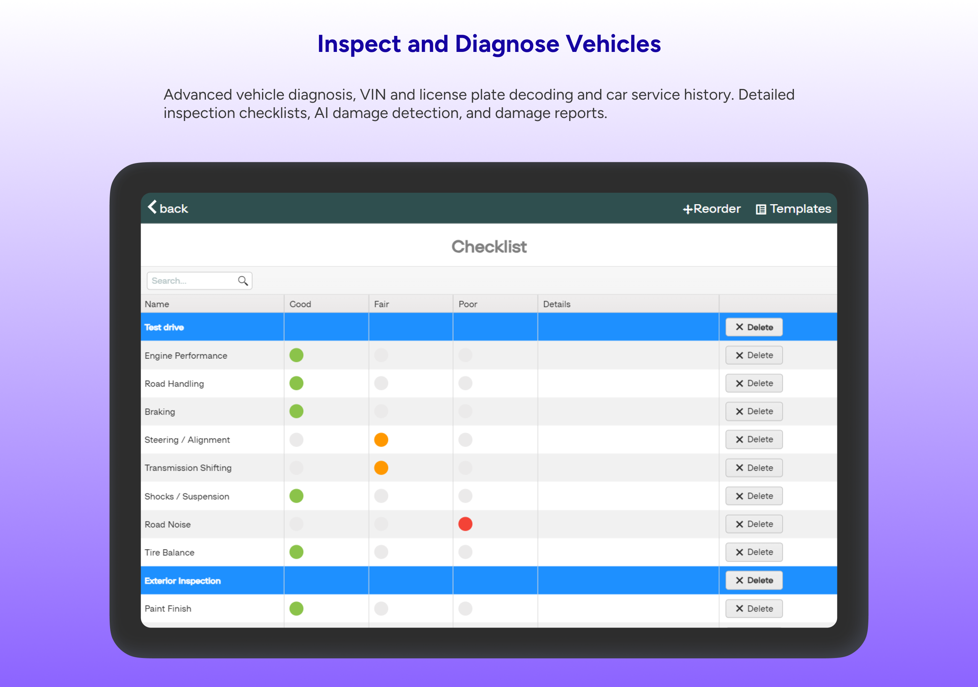
Task: Click the Details column header
Action: [556, 304]
